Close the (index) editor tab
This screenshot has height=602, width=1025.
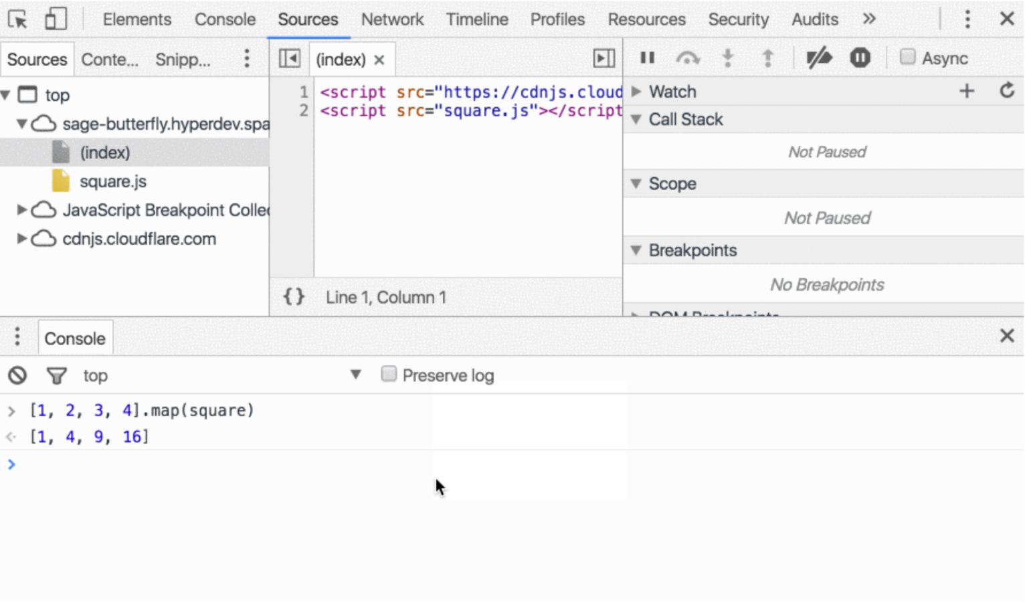(x=379, y=60)
